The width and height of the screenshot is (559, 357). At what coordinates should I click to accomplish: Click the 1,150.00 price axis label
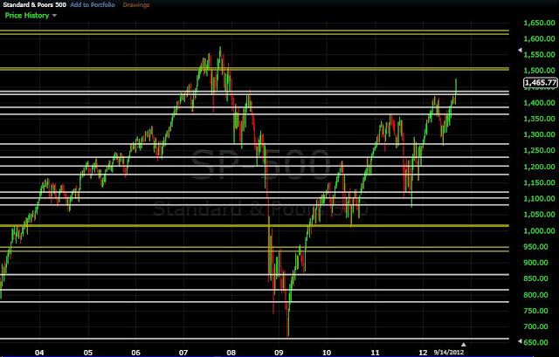point(540,182)
